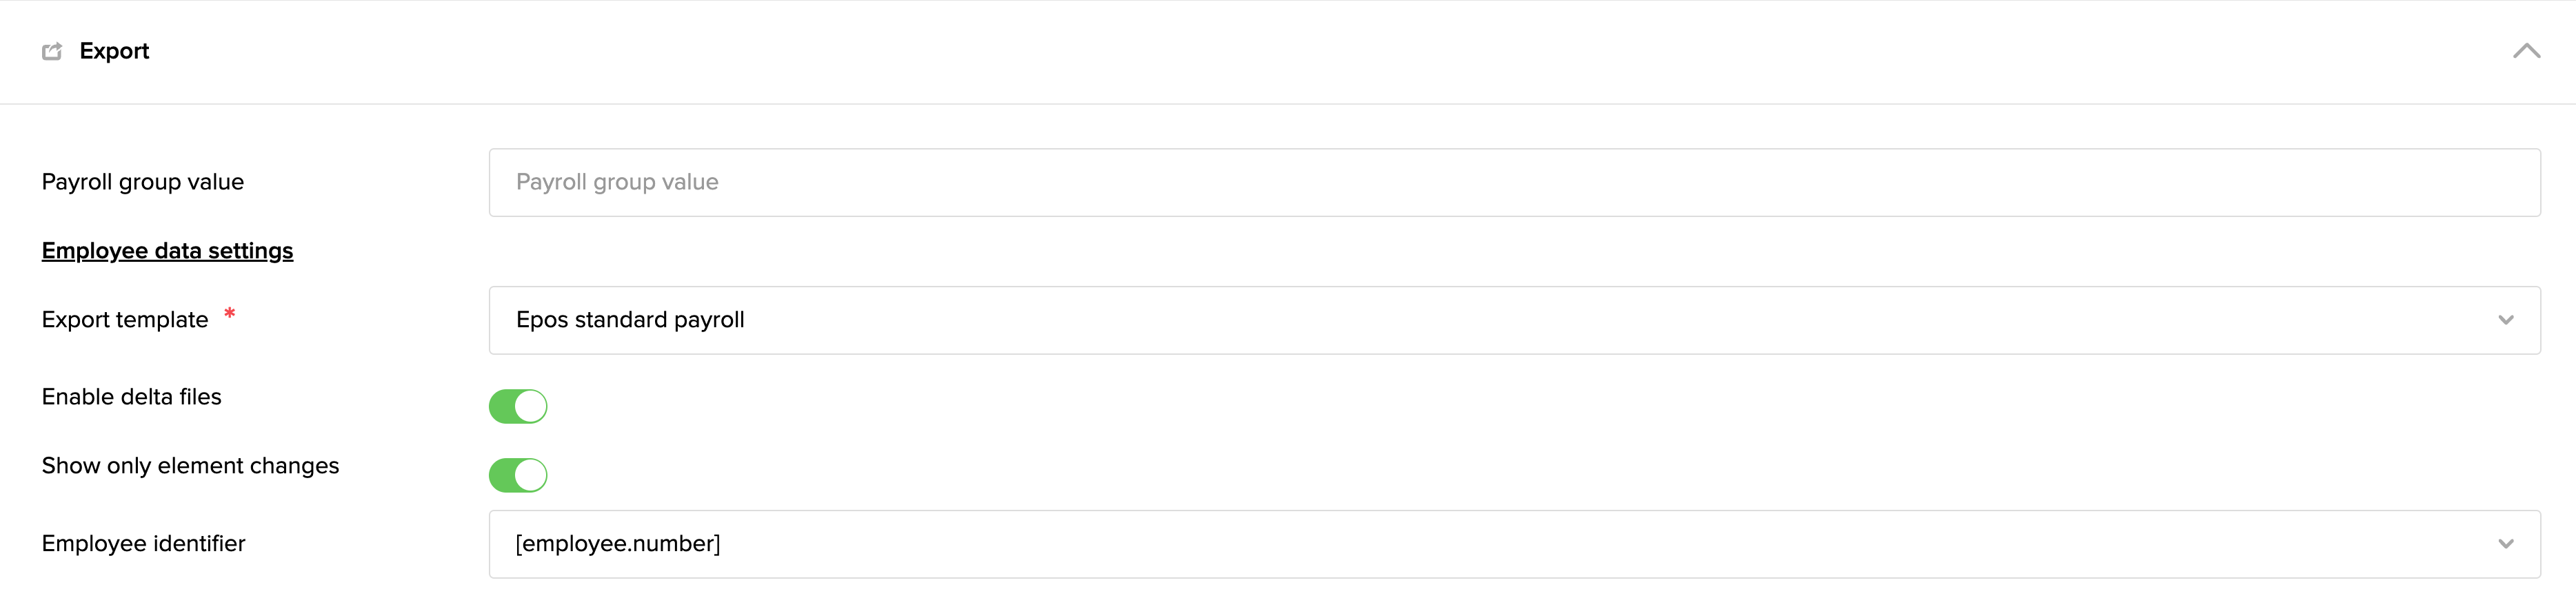This screenshot has height=598, width=2576.
Task: Click the Enable delta files label text
Action: [131, 396]
